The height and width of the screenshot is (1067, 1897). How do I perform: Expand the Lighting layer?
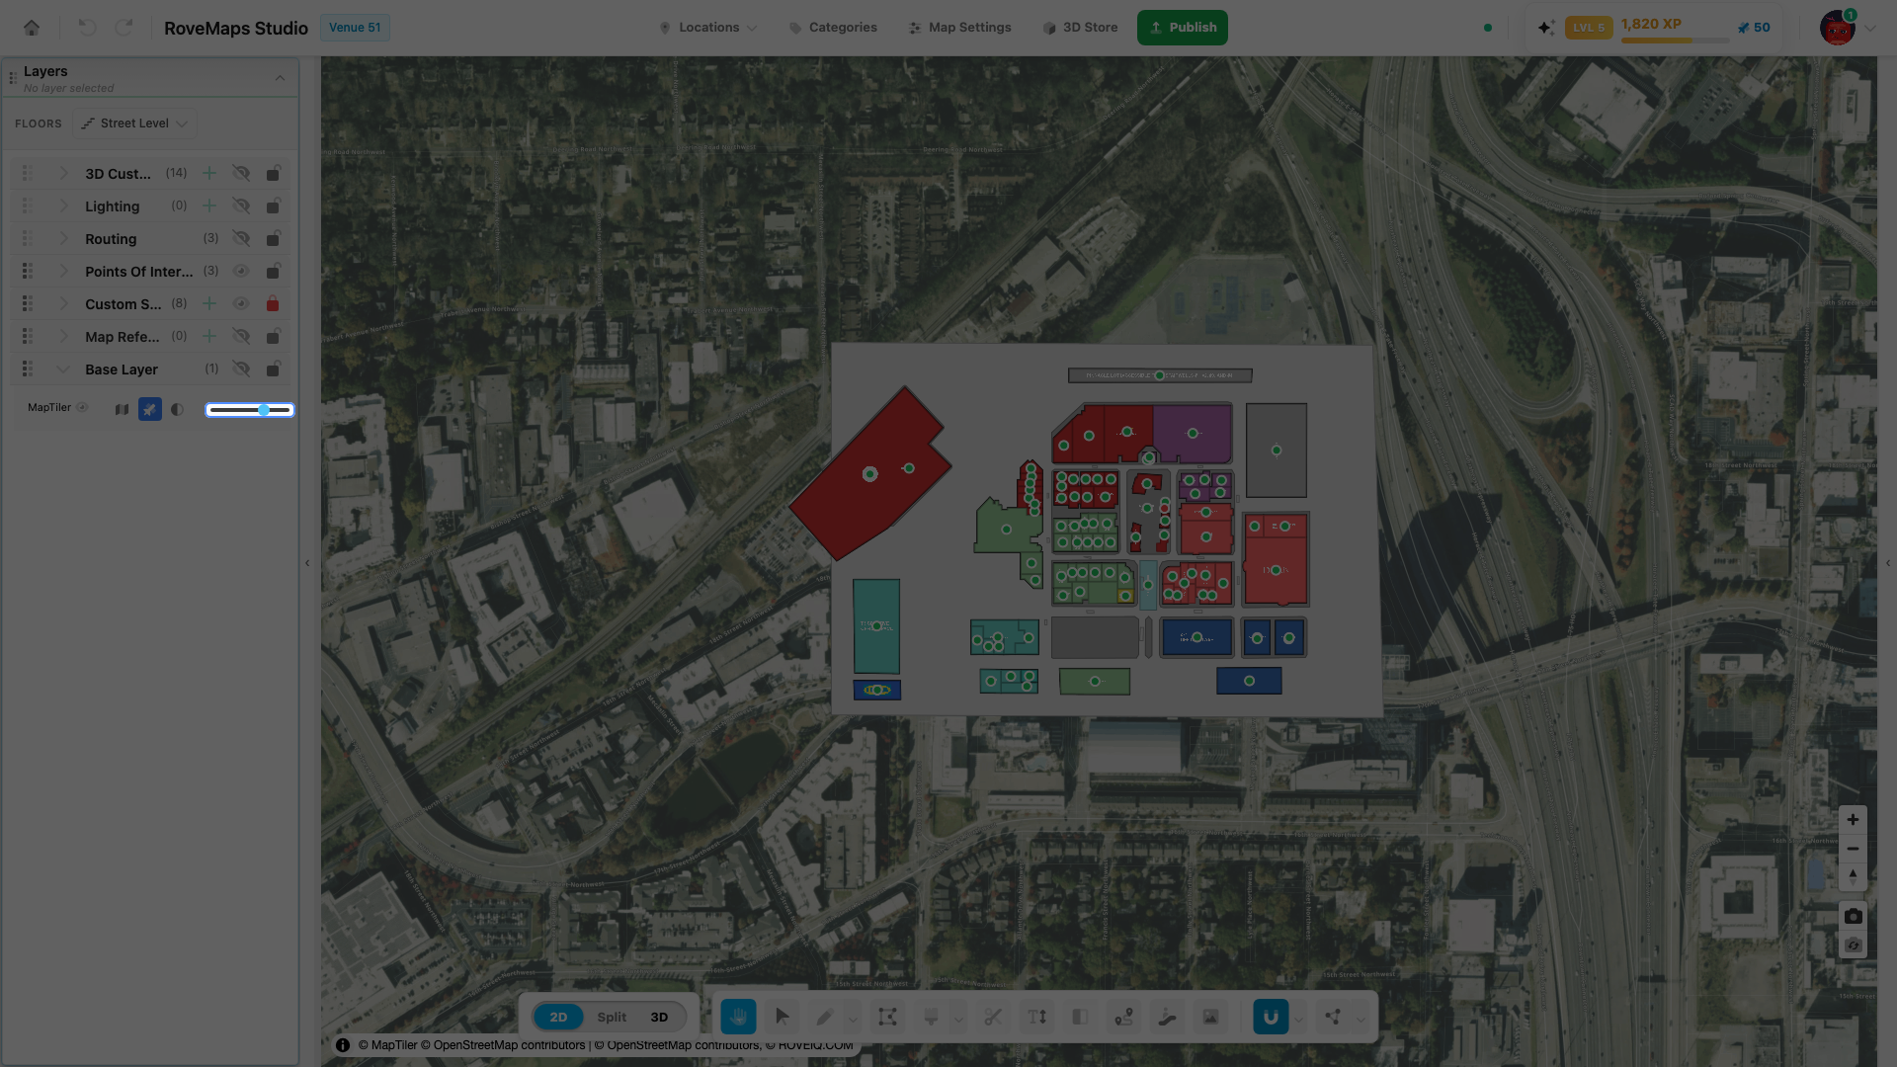point(63,205)
